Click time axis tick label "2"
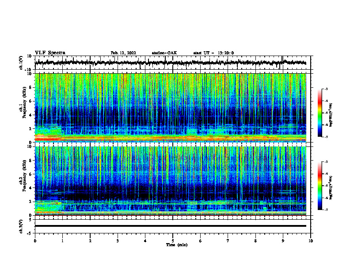The width and height of the screenshot is (350, 270). (90, 241)
